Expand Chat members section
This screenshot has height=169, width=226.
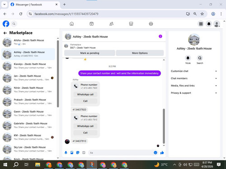(194, 78)
